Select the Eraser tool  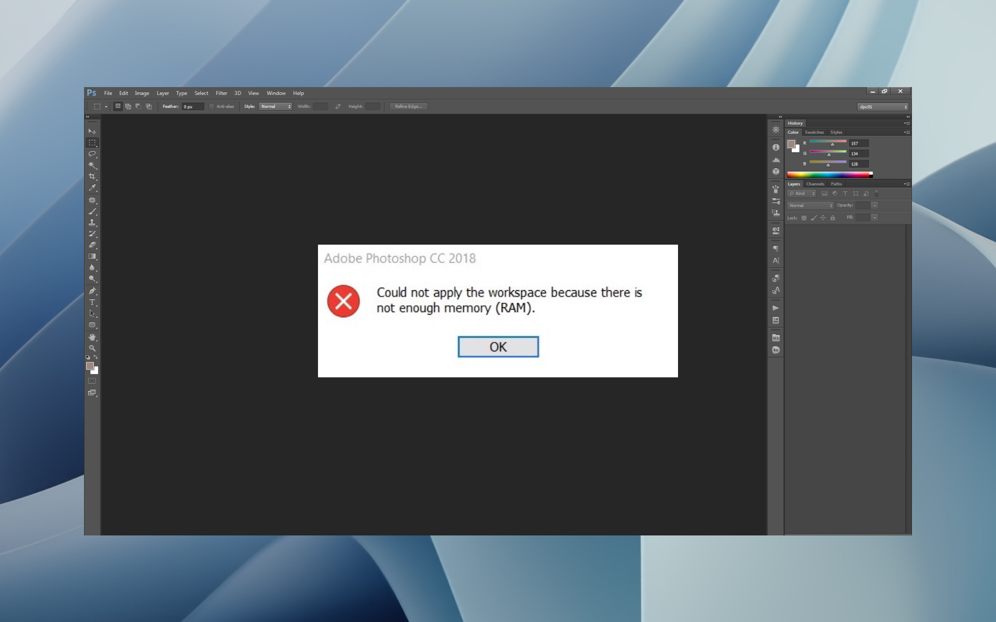(92, 245)
